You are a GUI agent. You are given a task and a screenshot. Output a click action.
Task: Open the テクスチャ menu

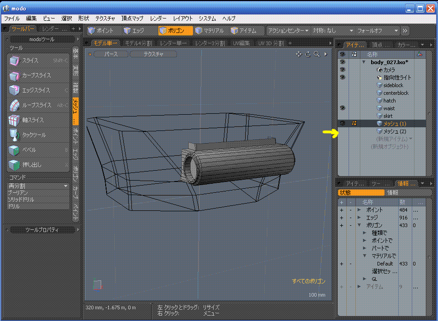pos(105,19)
